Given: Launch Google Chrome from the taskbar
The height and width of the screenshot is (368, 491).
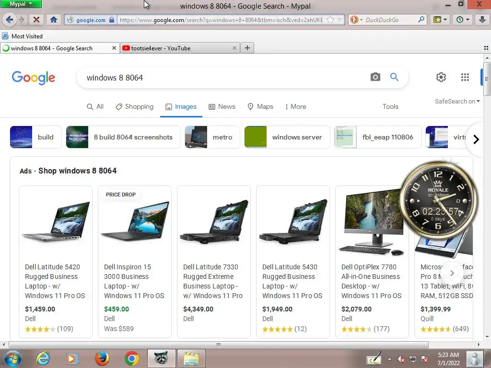Looking at the screenshot, I should [x=131, y=358].
